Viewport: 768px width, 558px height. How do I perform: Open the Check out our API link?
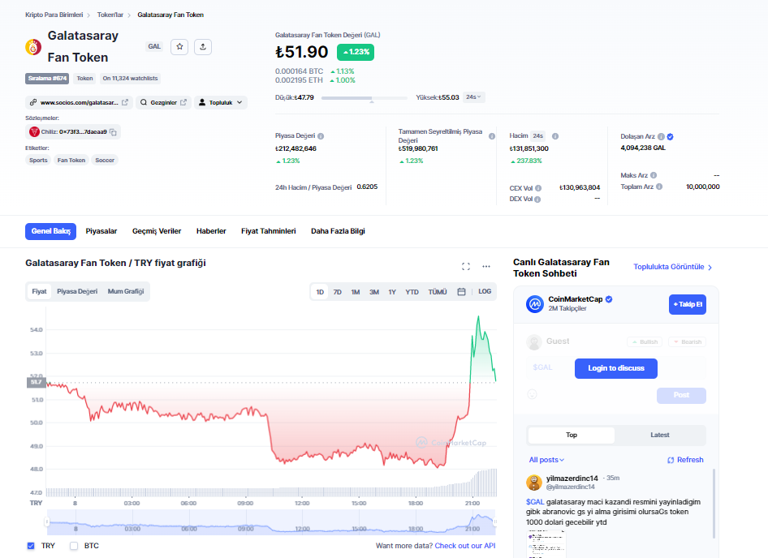pyautogui.click(x=464, y=546)
